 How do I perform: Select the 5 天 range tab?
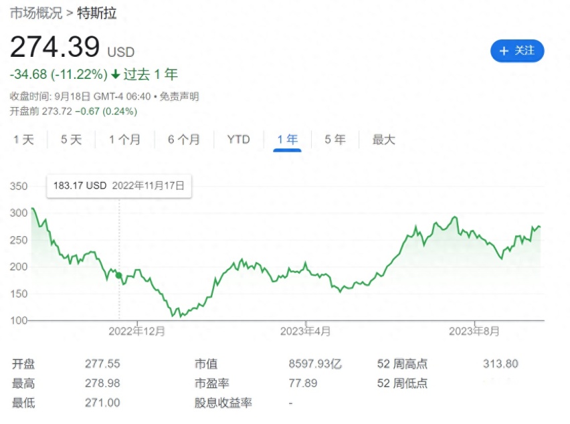click(x=71, y=140)
